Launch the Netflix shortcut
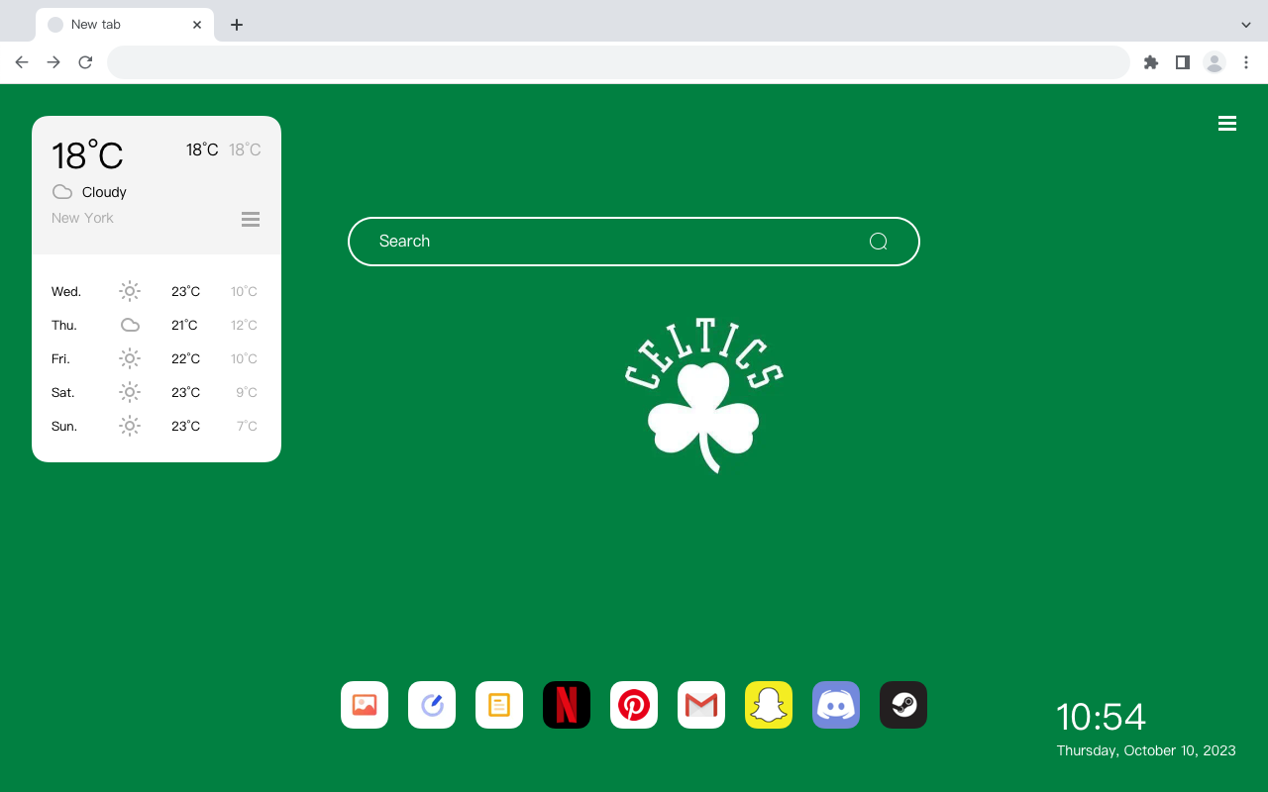This screenshot has width=1268, height=792. pos(567,705)
